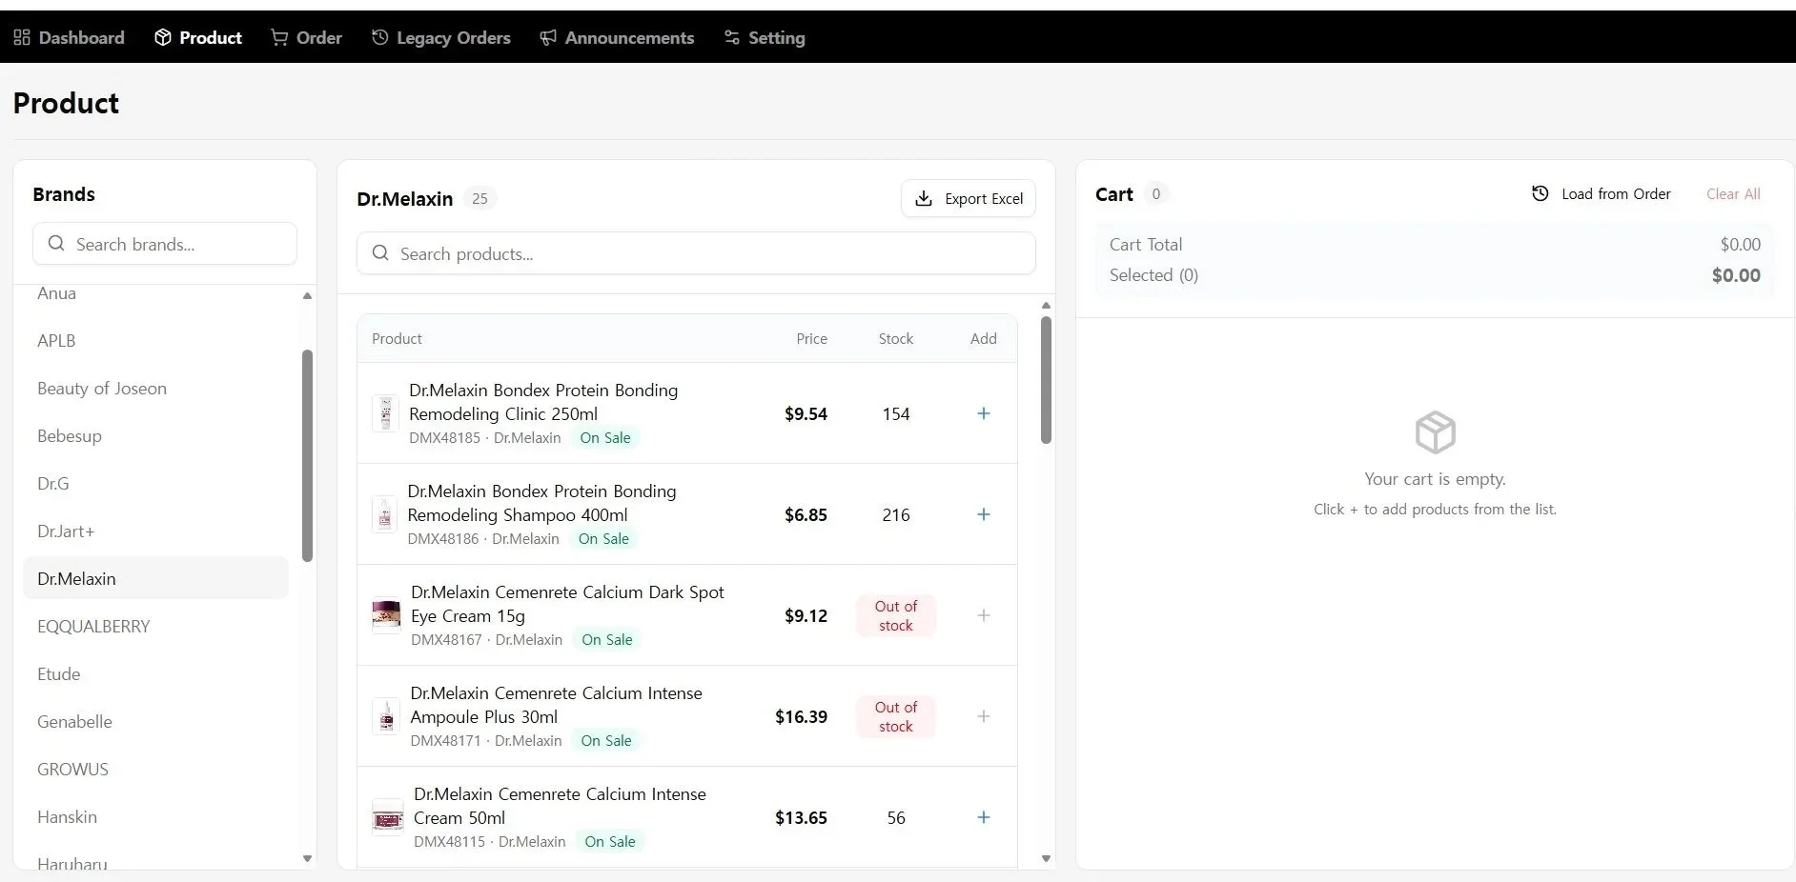Click the empty cart box icon
1796x882 pixels.
[x=1435, y=432]
